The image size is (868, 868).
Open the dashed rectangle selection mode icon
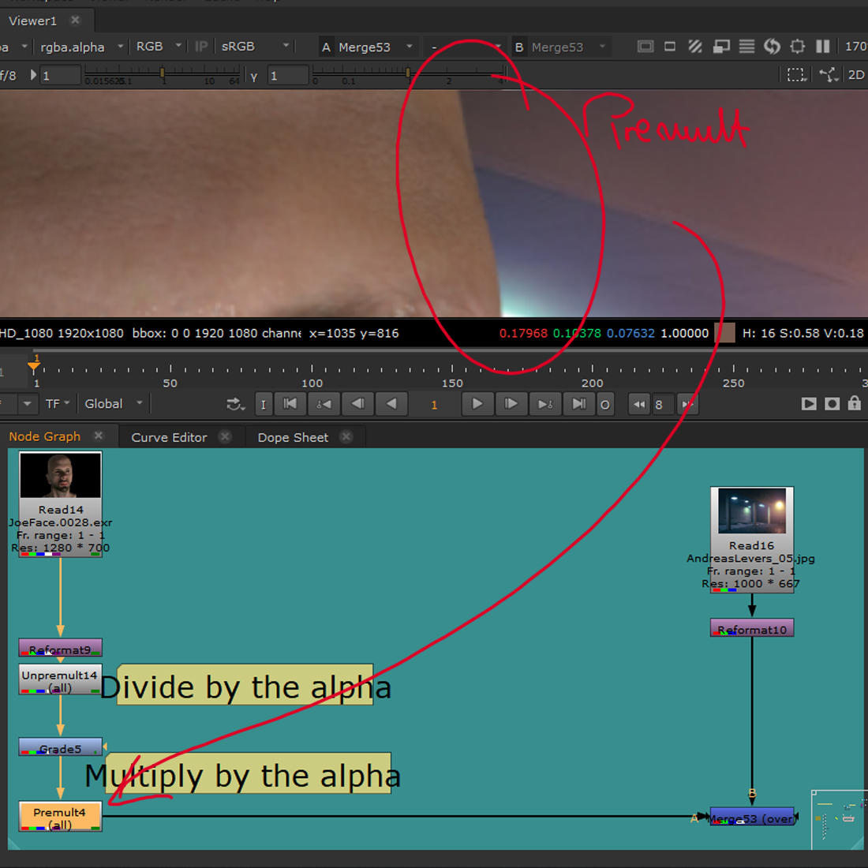click(x=797, y=75)
